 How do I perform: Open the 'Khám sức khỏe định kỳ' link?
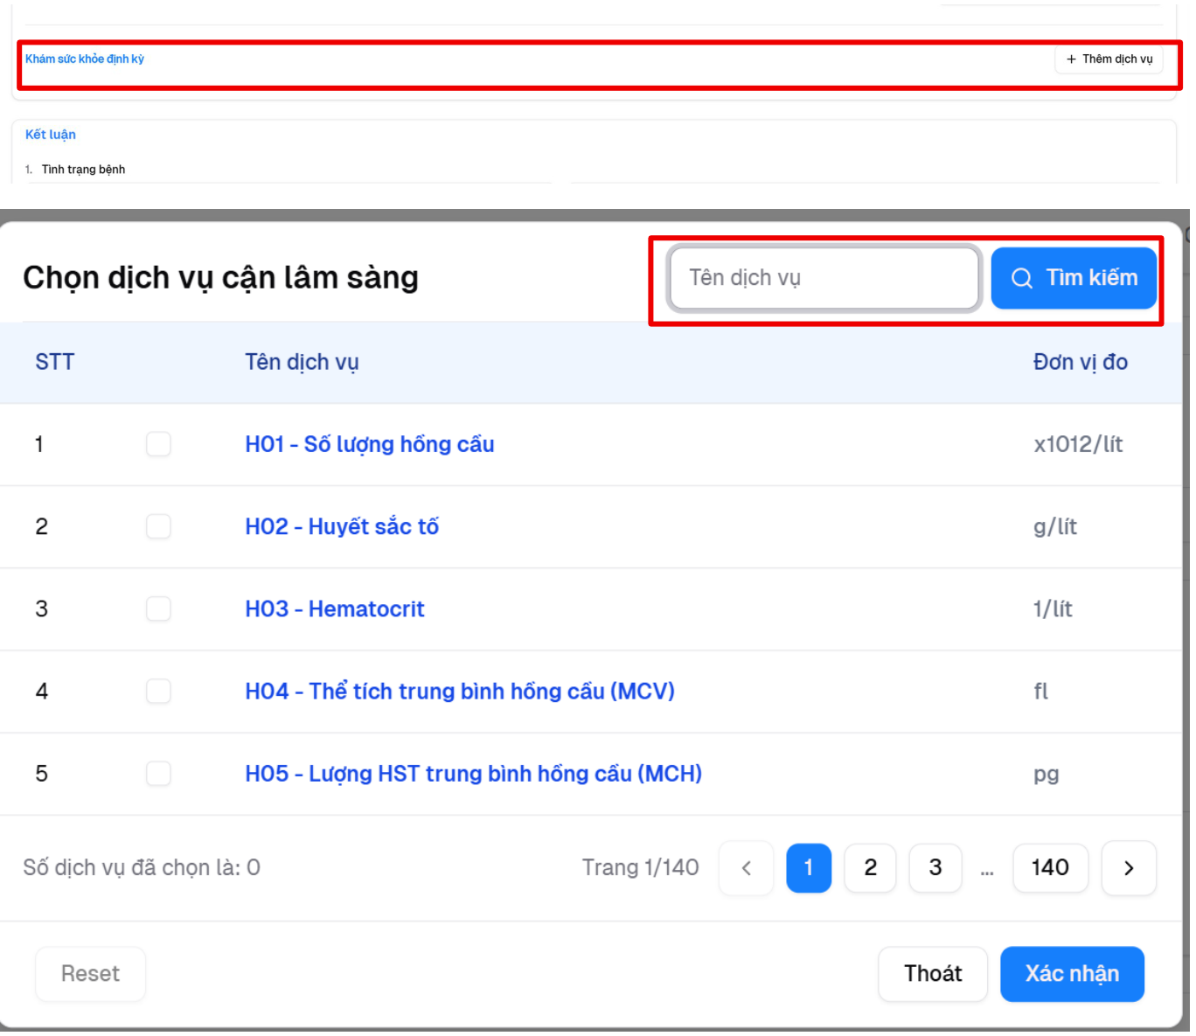tap(85, 59)
